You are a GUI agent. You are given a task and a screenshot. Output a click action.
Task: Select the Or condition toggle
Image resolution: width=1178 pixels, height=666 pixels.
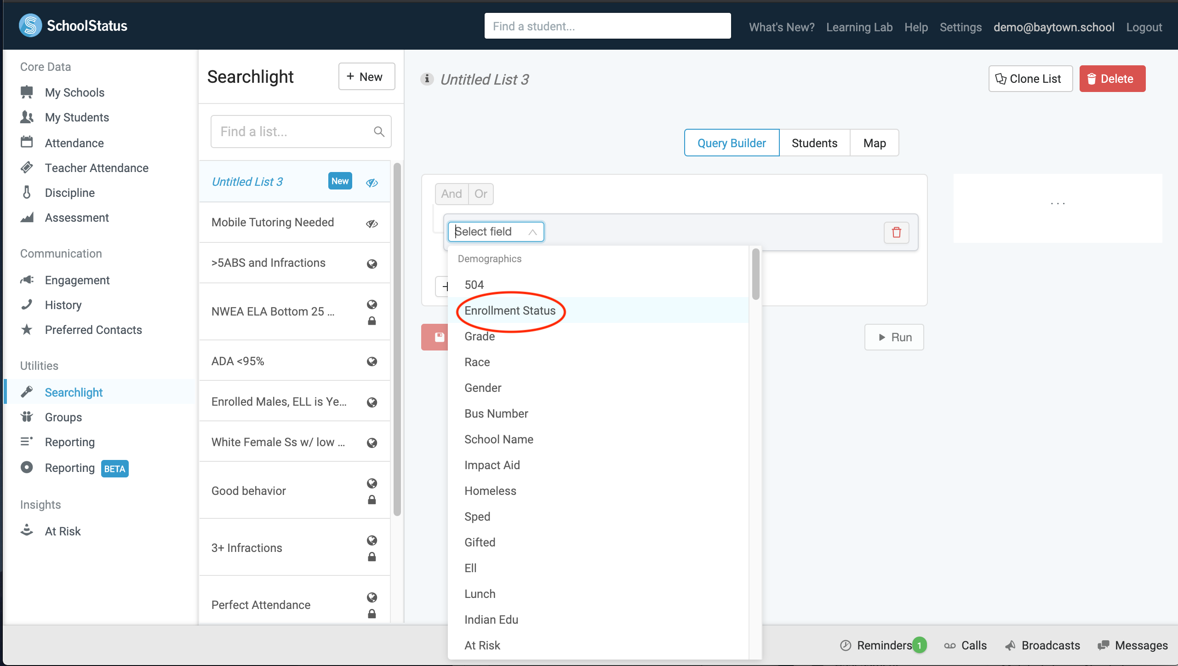(481, 194)
